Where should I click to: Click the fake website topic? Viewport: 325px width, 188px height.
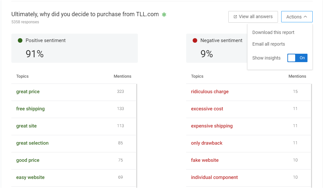pyautogui.click(x=205, y=160)
